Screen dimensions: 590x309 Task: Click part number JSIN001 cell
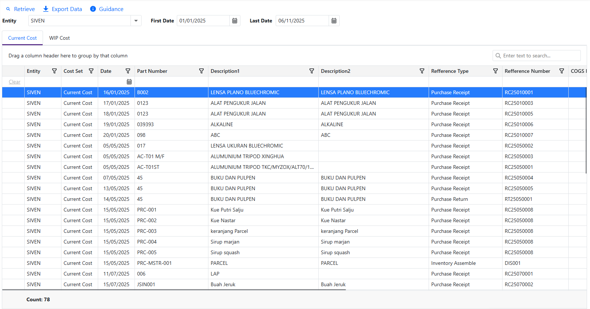point(171,284)
